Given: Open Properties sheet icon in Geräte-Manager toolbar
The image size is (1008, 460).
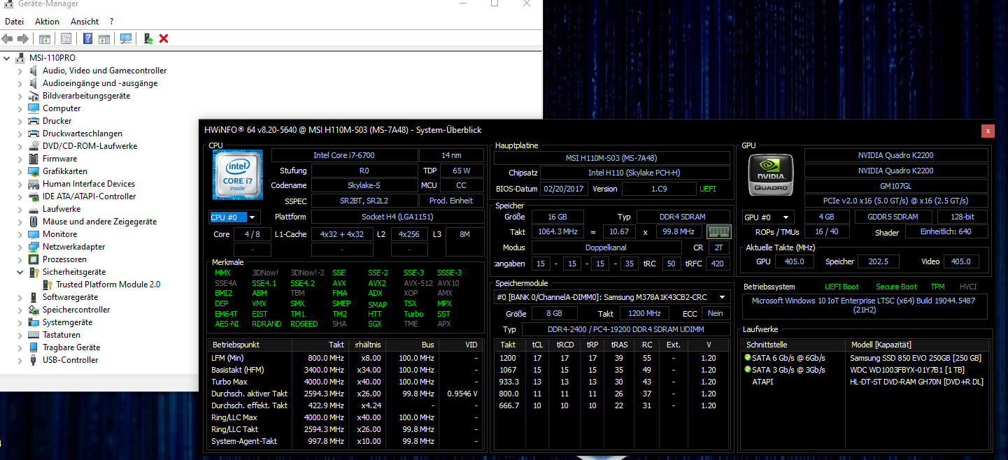Looking at the screenshot, I should 66,38.
